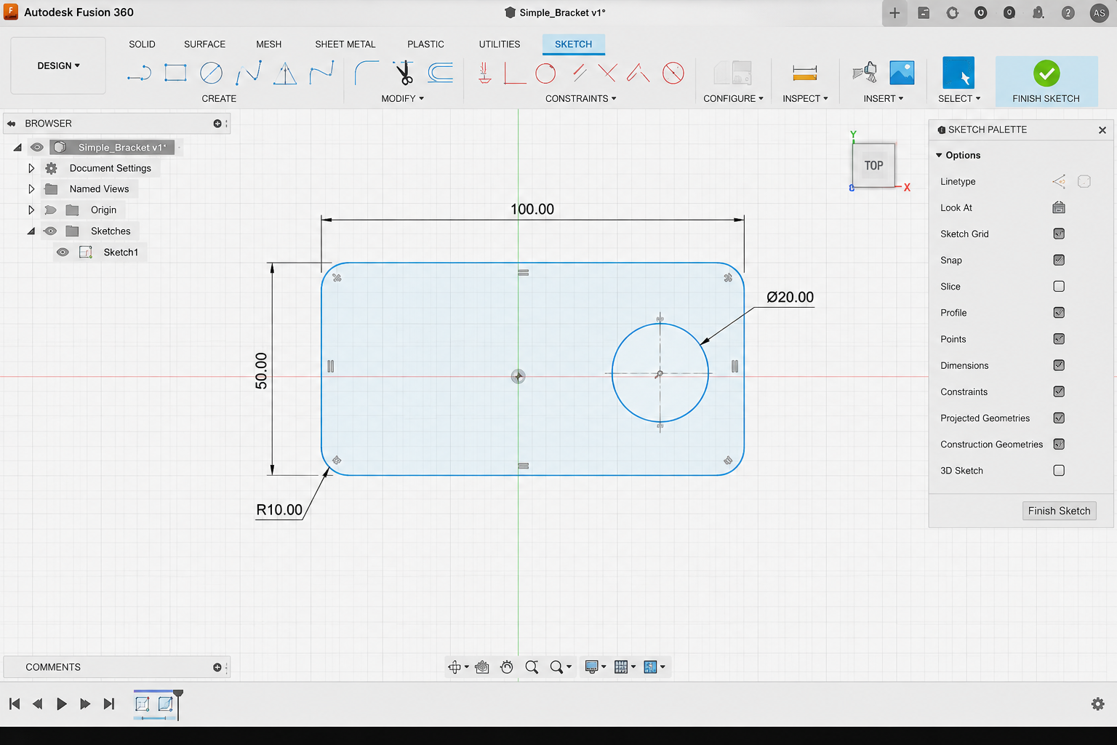Switch to the MESH tab
Image resolution: width=1117 pixels, height=745 pixels.
(x=268, y=44)
